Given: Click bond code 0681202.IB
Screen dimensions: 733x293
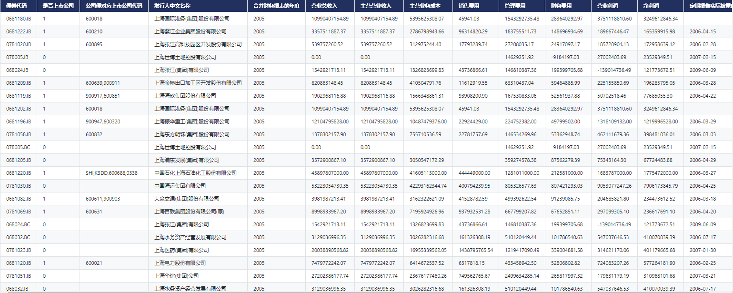Looking at the screenshot, I should pos(19,109).
